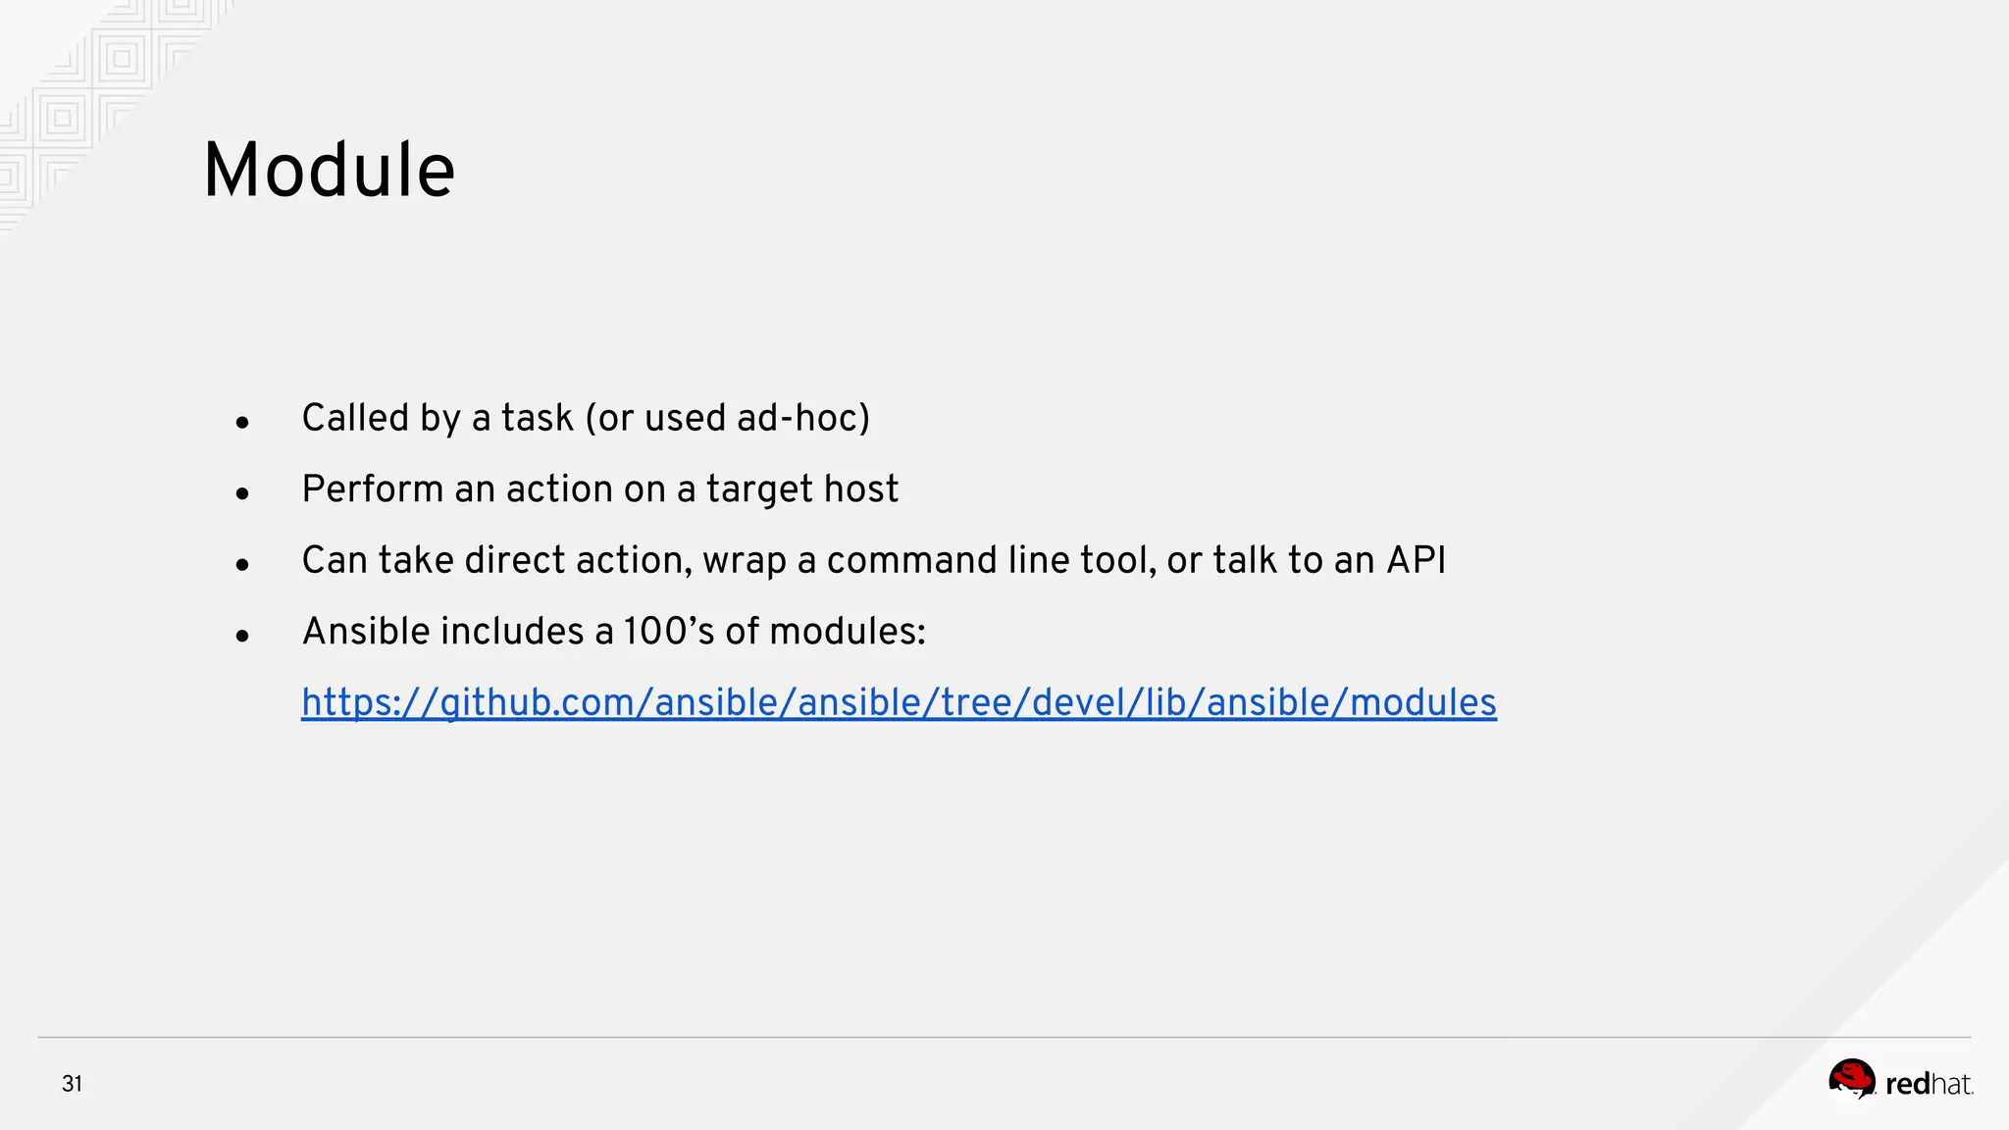Click the horizontal footer divider line
The height and width of the screenshot is (1130, 2009).
coord(1004,1037)
